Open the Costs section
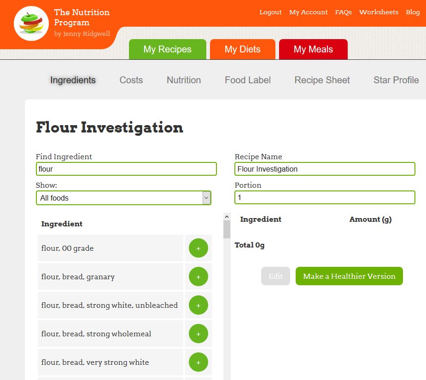 [x=131, y=80]
